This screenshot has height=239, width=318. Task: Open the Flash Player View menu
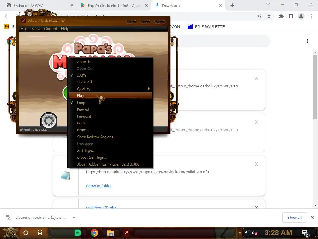(x=36, y=29)
